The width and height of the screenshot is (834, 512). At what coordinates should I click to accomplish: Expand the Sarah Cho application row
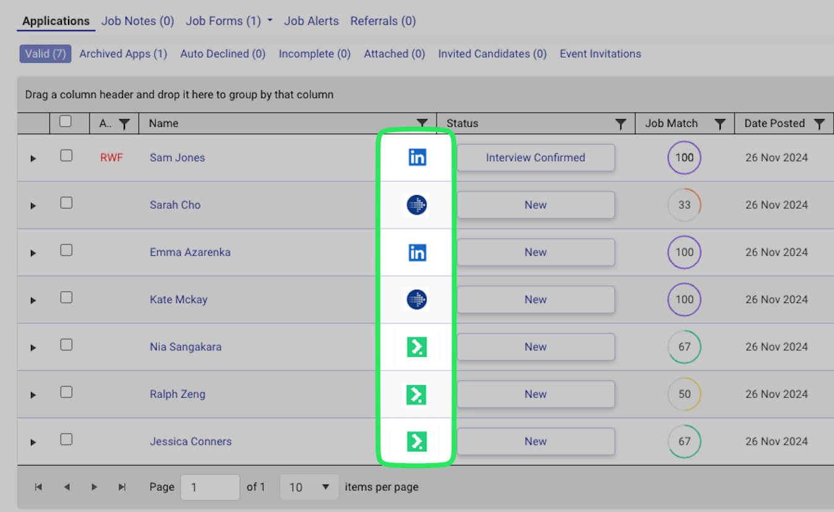pyautogui.click(x=33, y=205)
